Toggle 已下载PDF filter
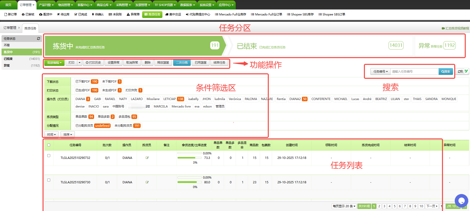The height and width of the screenshot is (211, 470). click(x=87, y=82)
